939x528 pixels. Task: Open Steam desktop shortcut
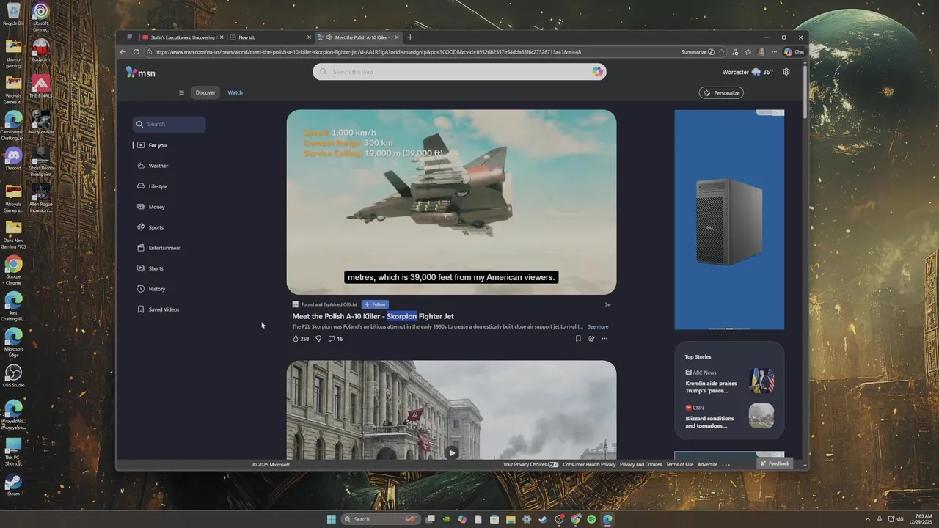pos(13,485)
